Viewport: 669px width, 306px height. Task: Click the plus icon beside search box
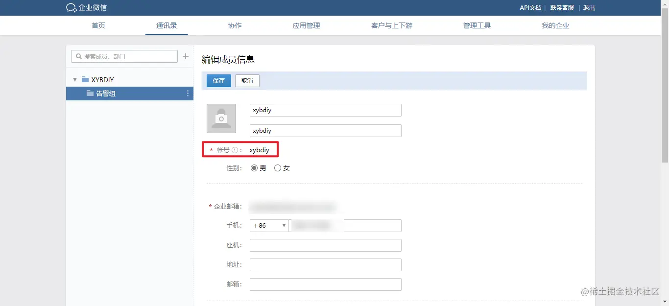tap(186, 56)
